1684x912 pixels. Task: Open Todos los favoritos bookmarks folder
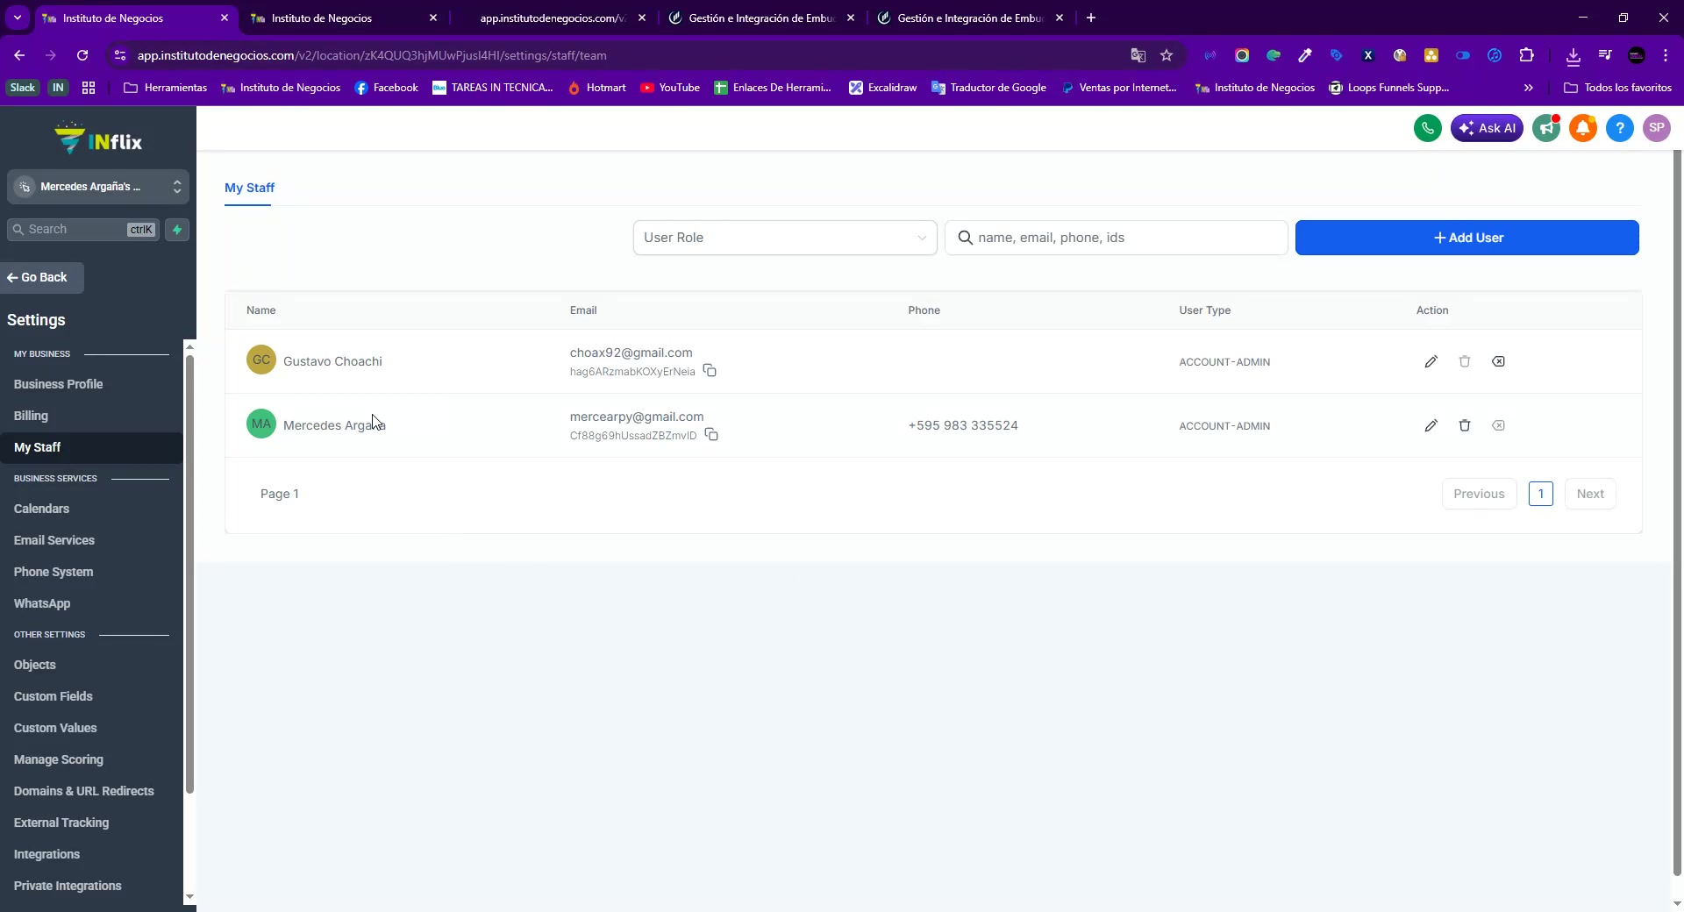(1618, 88)
